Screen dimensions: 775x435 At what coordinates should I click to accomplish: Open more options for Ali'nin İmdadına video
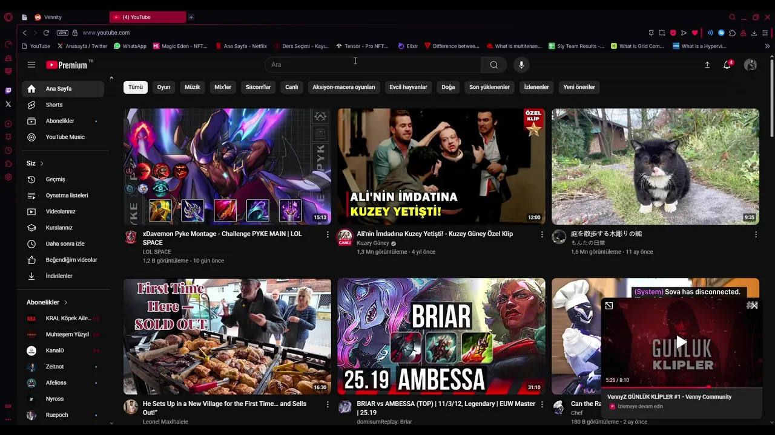click(542, 234)
